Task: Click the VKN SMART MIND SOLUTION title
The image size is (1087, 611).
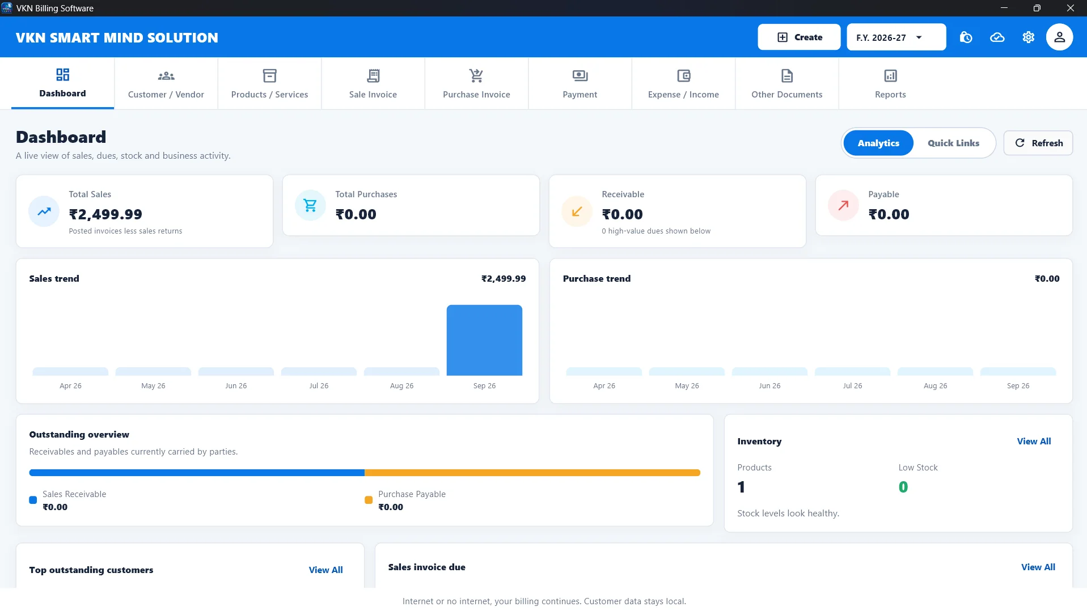Action: point(117,37)
